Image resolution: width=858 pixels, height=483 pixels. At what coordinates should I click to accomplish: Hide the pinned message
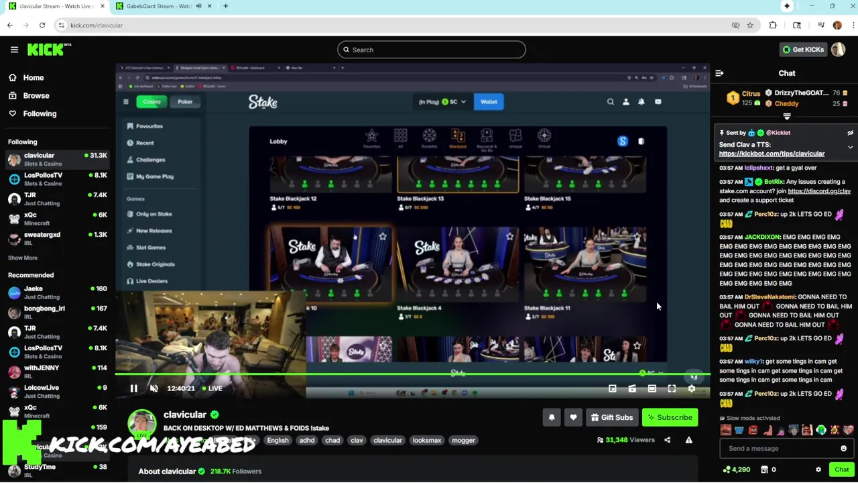coord(850,133)
